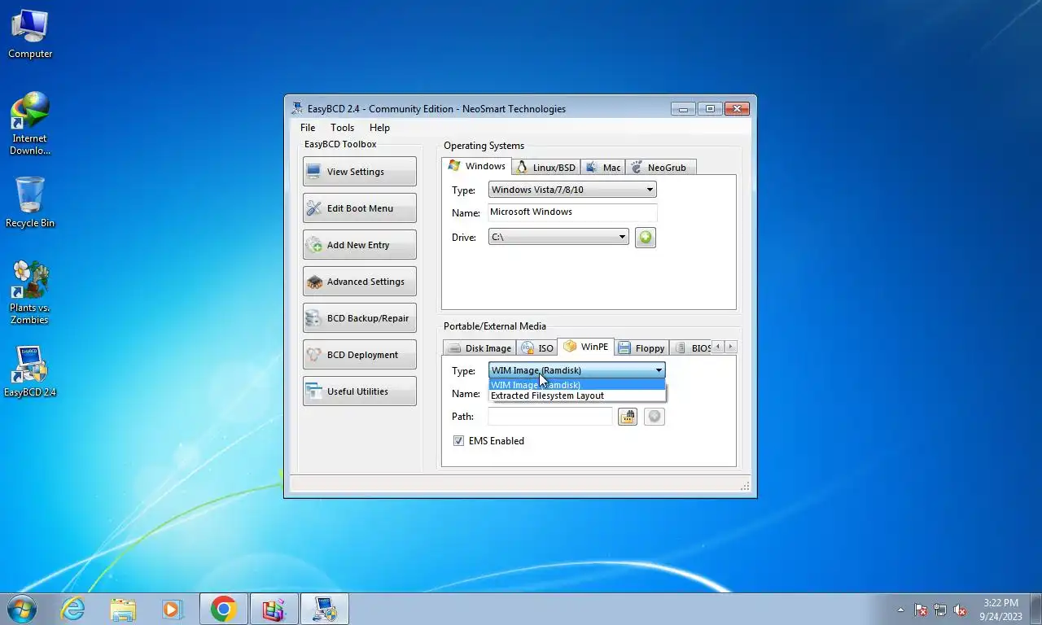The image size is (1042, 625).
Task: Open Windows Explorer from taskbar
Action: (x=123, y=609)
